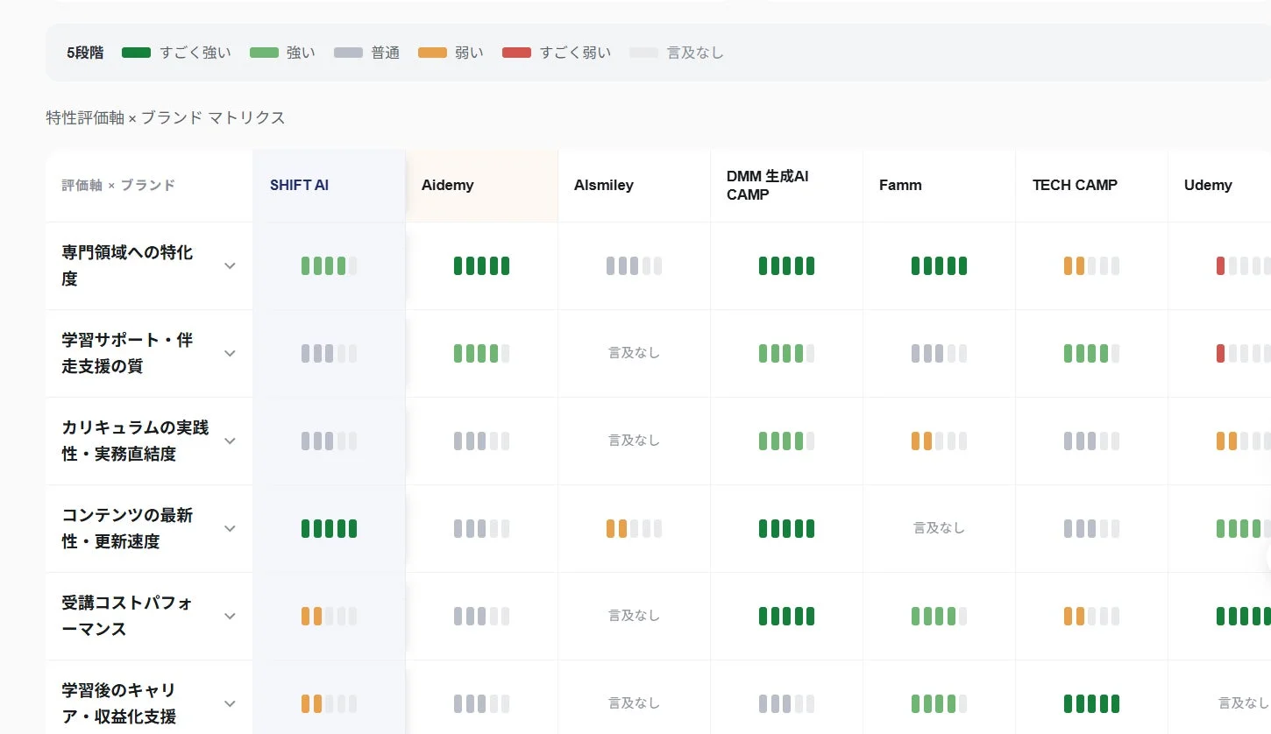1271x734 pixels.
Task: Click the すごく強い dark green legend swatch
Action: (x=136, y=53)
